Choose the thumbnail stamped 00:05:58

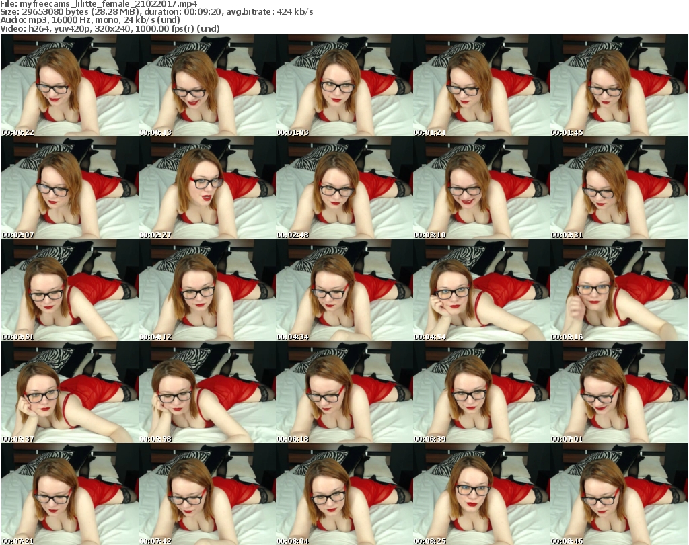tap(207, 392)
